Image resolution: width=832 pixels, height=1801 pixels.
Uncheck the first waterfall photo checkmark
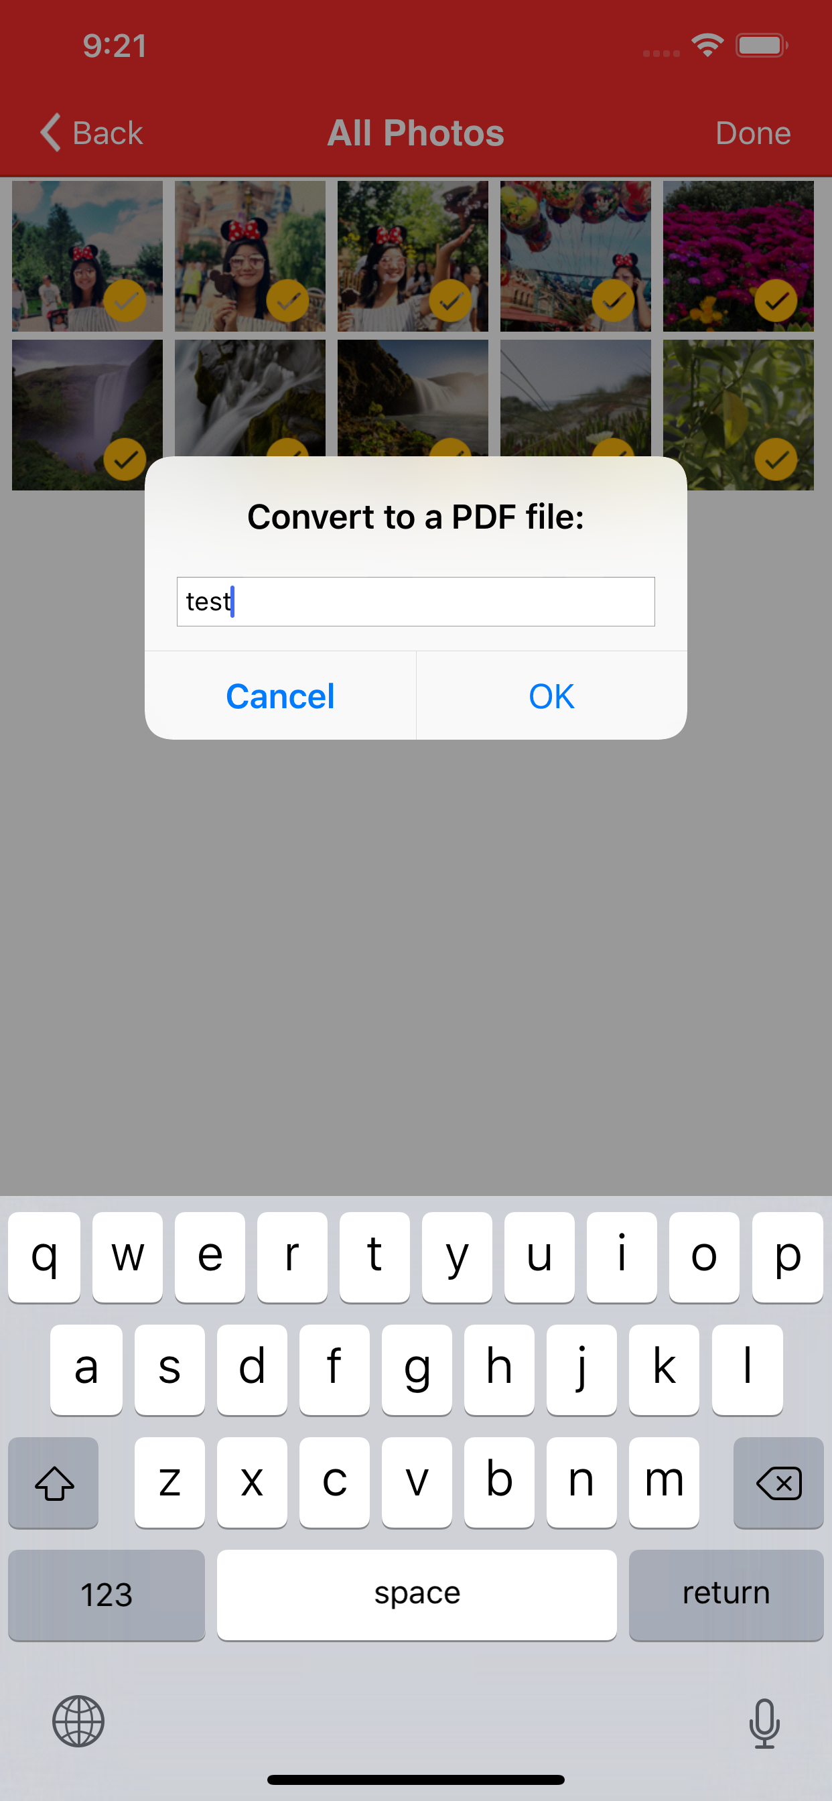(x=125, y=460)
